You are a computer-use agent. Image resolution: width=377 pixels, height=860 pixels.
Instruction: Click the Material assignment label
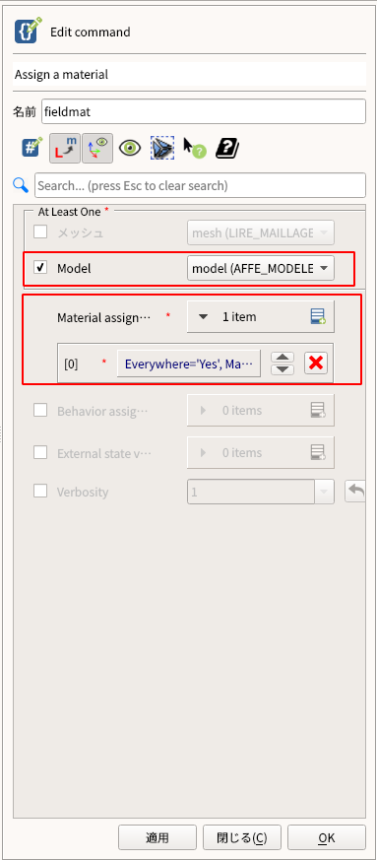[x=103, y=317]
